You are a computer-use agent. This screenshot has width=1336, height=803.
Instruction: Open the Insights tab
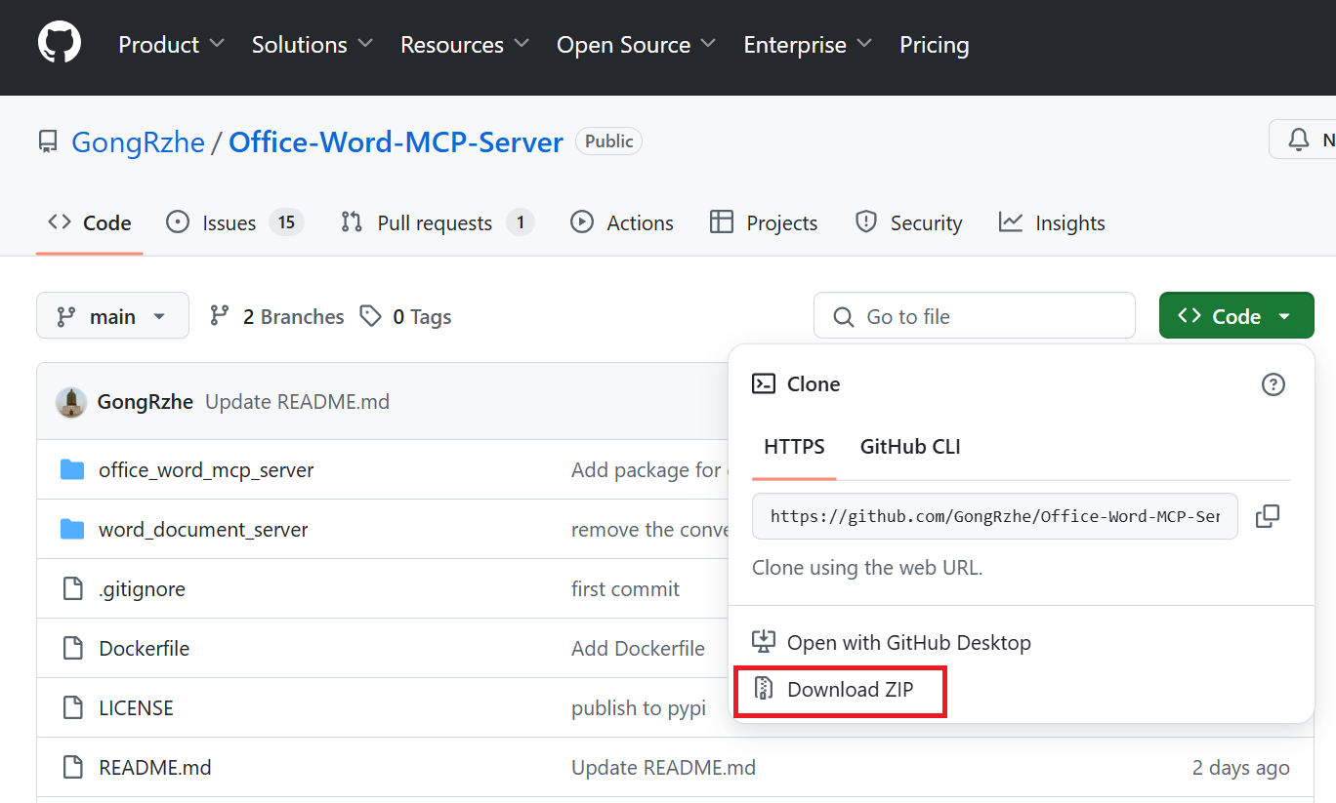click(x=1052, y=222)
